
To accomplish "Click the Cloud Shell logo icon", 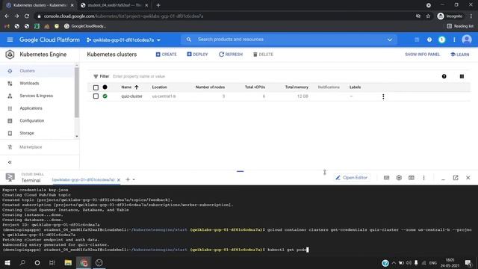I will pos(10,177).
